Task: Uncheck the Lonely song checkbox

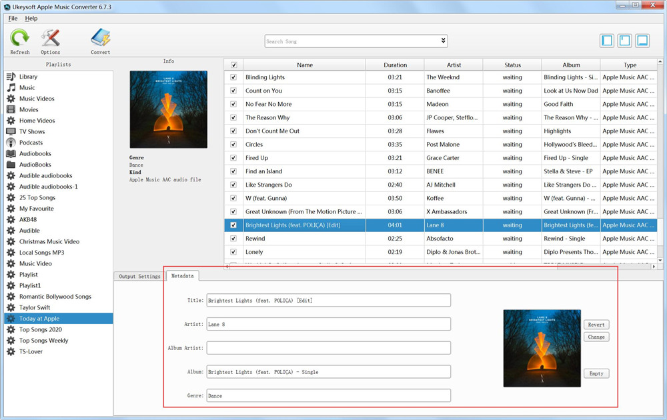Action: click(x=233, y=252)
